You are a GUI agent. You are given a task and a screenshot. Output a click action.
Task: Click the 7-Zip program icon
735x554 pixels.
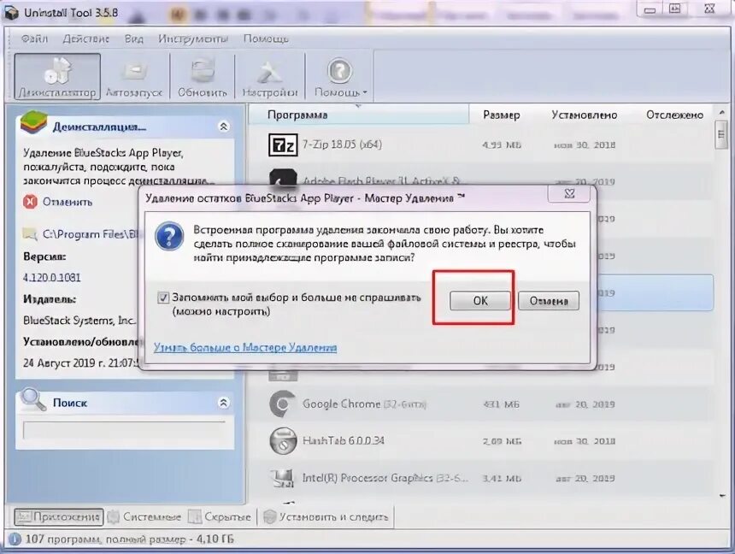[283, 144]
